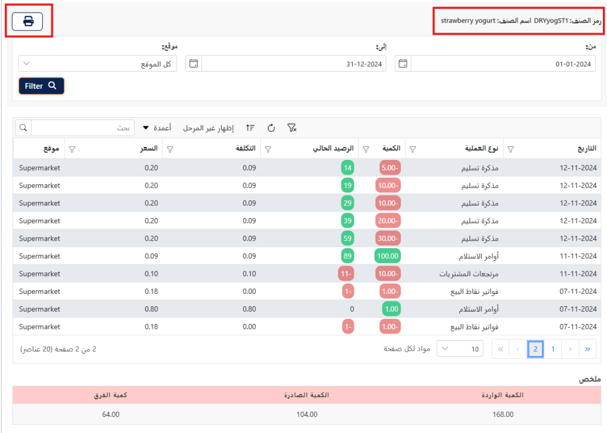This screenshot has height=433, width=607.
Task: Click the Filter button
Action: pyautogui.click(x=41, y=85)
